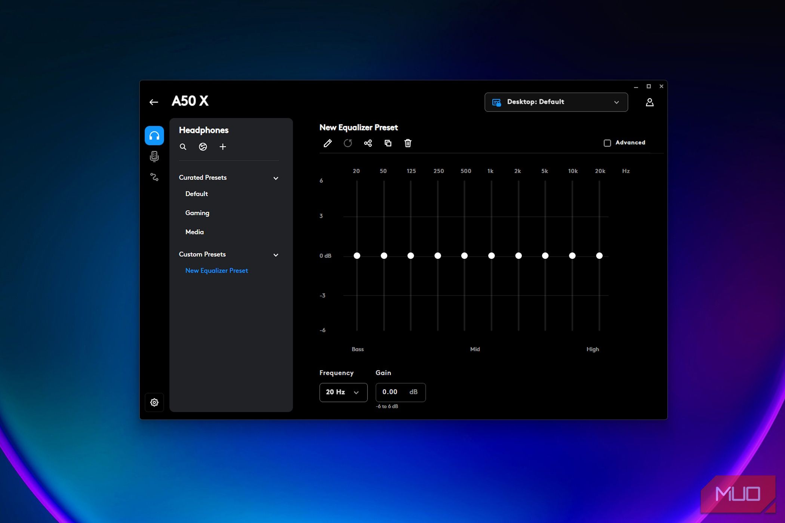Screen dimensions: 785x523
Task: Add a new preset with plus icon
Action: tap(223, 147)
